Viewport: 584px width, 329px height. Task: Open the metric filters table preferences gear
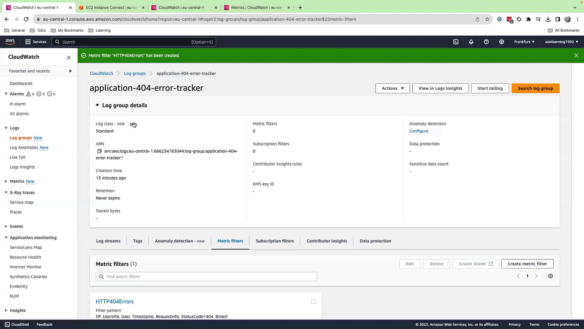pyautogui.click(x=550, y=276)
